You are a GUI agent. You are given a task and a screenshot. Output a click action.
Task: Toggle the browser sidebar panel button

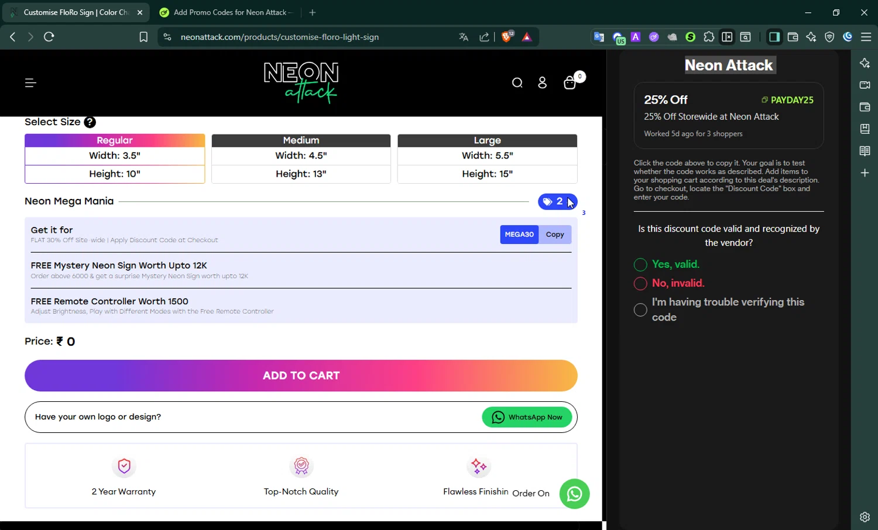[x=774, y=37]
